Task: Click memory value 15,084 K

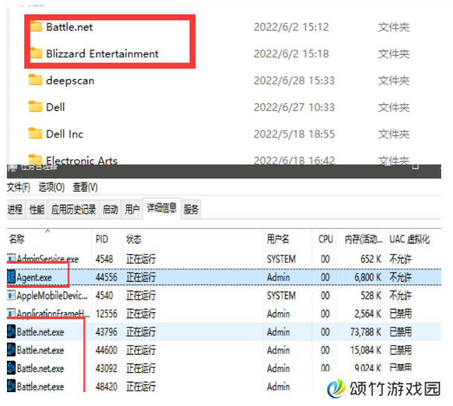Action: (x=365, y=350)
